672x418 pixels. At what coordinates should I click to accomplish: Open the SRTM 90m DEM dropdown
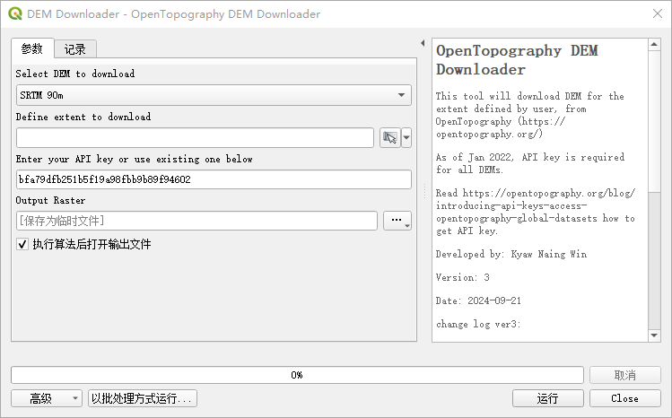point(214,95)
